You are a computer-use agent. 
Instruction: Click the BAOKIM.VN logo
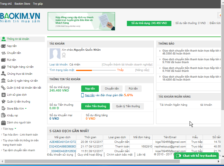[20, 18]
